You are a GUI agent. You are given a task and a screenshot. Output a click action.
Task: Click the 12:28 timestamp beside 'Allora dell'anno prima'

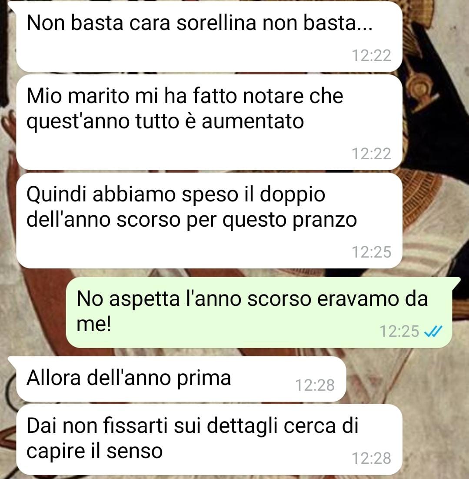pos(315,385)
